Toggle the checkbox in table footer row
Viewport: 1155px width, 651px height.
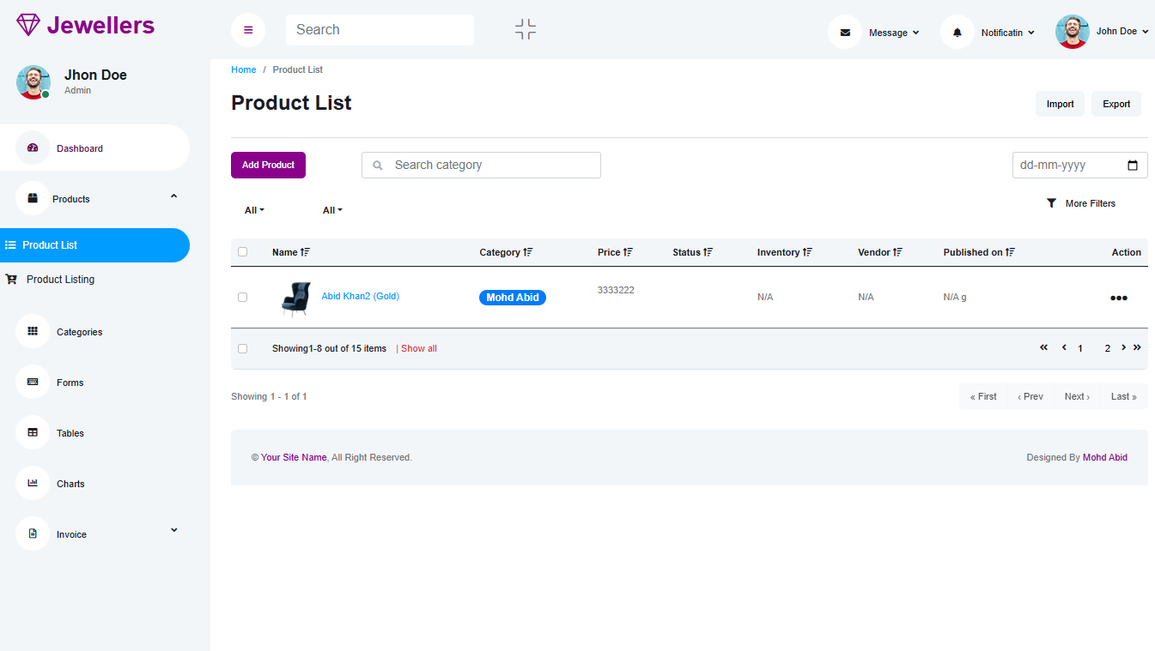(242, 349)
